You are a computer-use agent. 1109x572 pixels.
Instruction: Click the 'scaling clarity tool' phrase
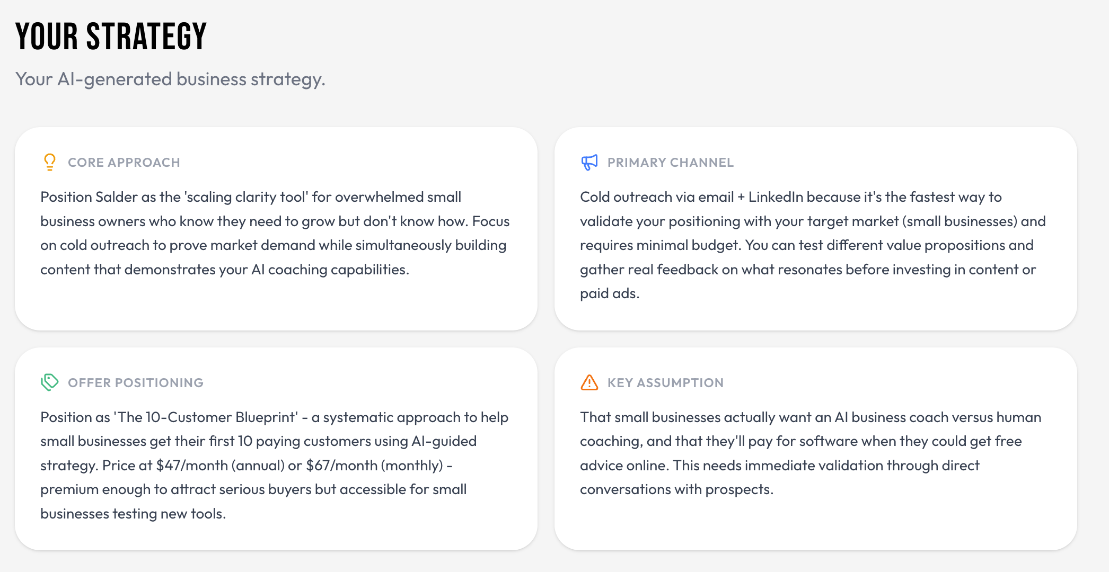click(246, 197)
